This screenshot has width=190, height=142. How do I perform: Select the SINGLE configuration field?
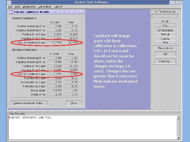(x=165, y=34)
